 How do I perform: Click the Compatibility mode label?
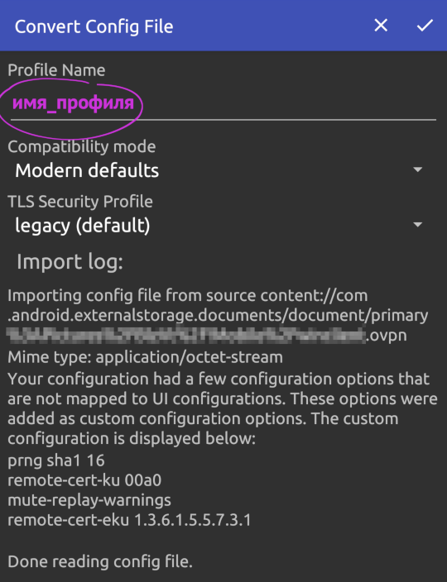pos(82,147)
